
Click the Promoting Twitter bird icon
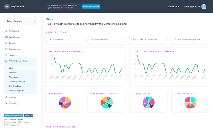(6, 103)
